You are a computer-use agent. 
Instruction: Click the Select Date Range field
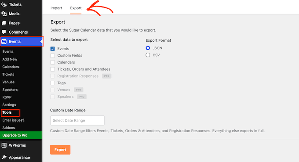tap(77, 120)
